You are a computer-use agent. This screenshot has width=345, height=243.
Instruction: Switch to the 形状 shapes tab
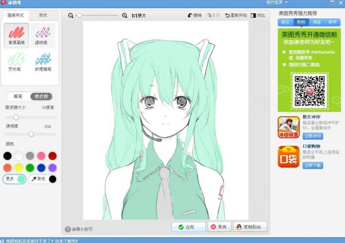(x=43, y=16)
